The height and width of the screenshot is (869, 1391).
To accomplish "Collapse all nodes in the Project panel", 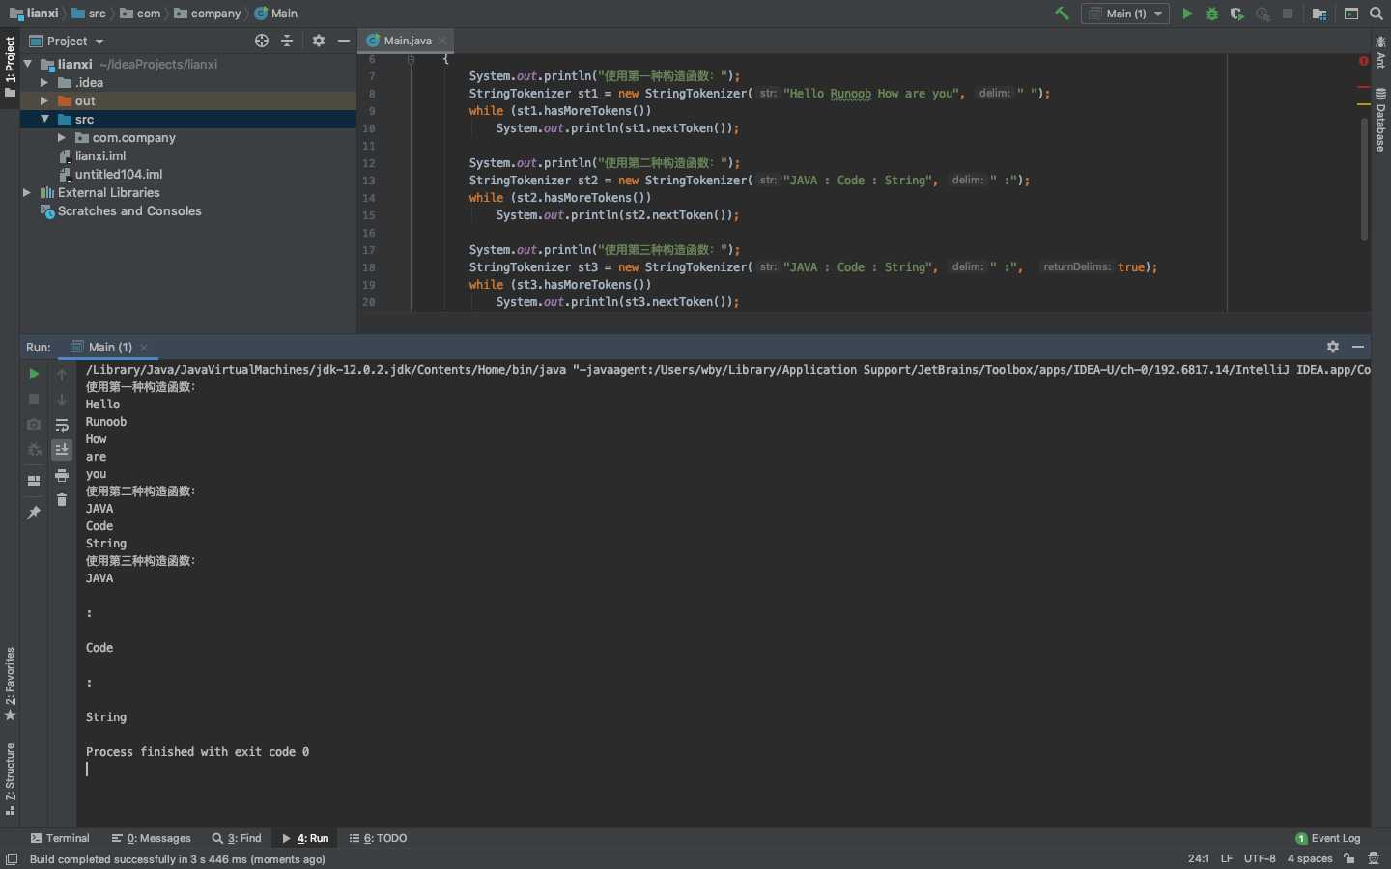I will pyautogui.click(x=287, y=41).
